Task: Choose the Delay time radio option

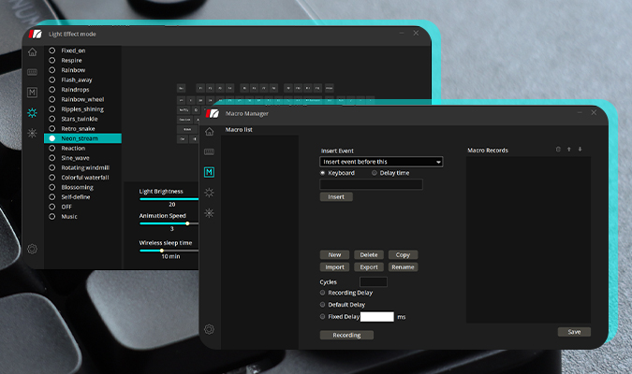Action: pos(375,173)
